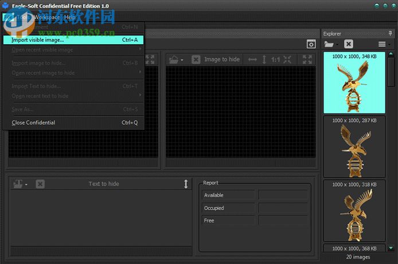This screenshot has width=398, height=264.
Task: Choose Import visible image menu entry
Action: [73, 40]
